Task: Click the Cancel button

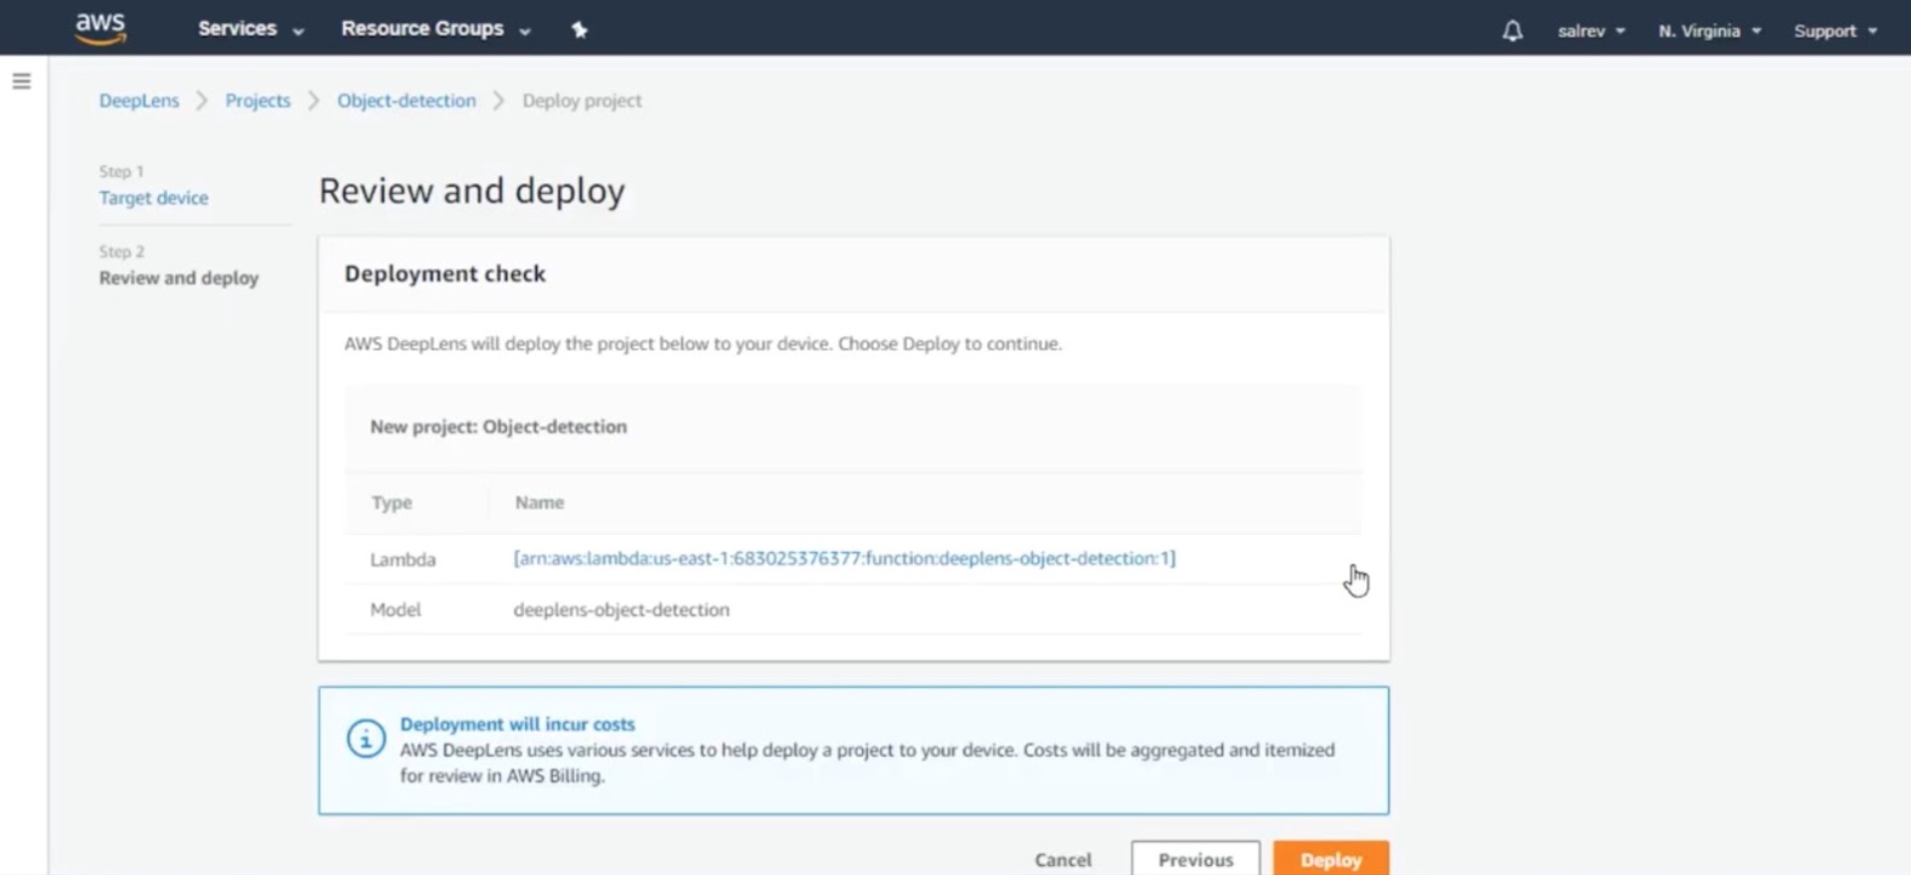Action: tap(1063, 859)
